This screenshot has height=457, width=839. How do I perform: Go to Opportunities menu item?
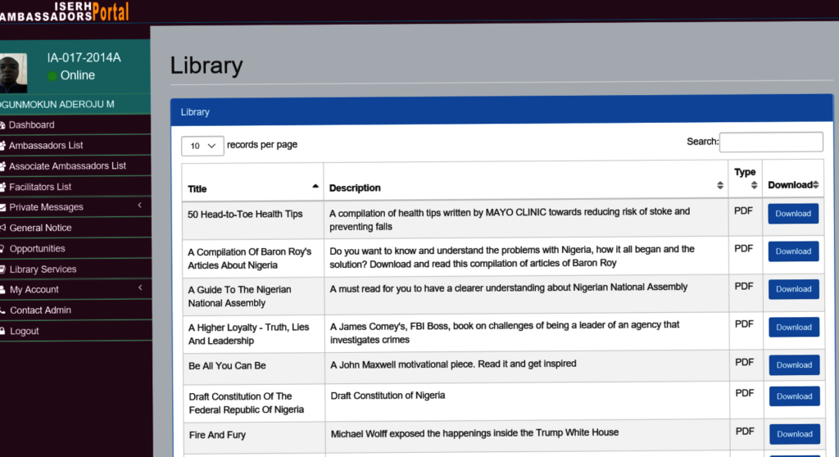[x=37, y=249]
